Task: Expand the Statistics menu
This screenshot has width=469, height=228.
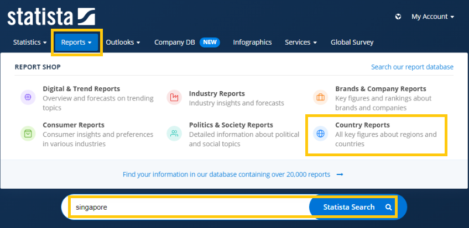Action: point(30,43)
